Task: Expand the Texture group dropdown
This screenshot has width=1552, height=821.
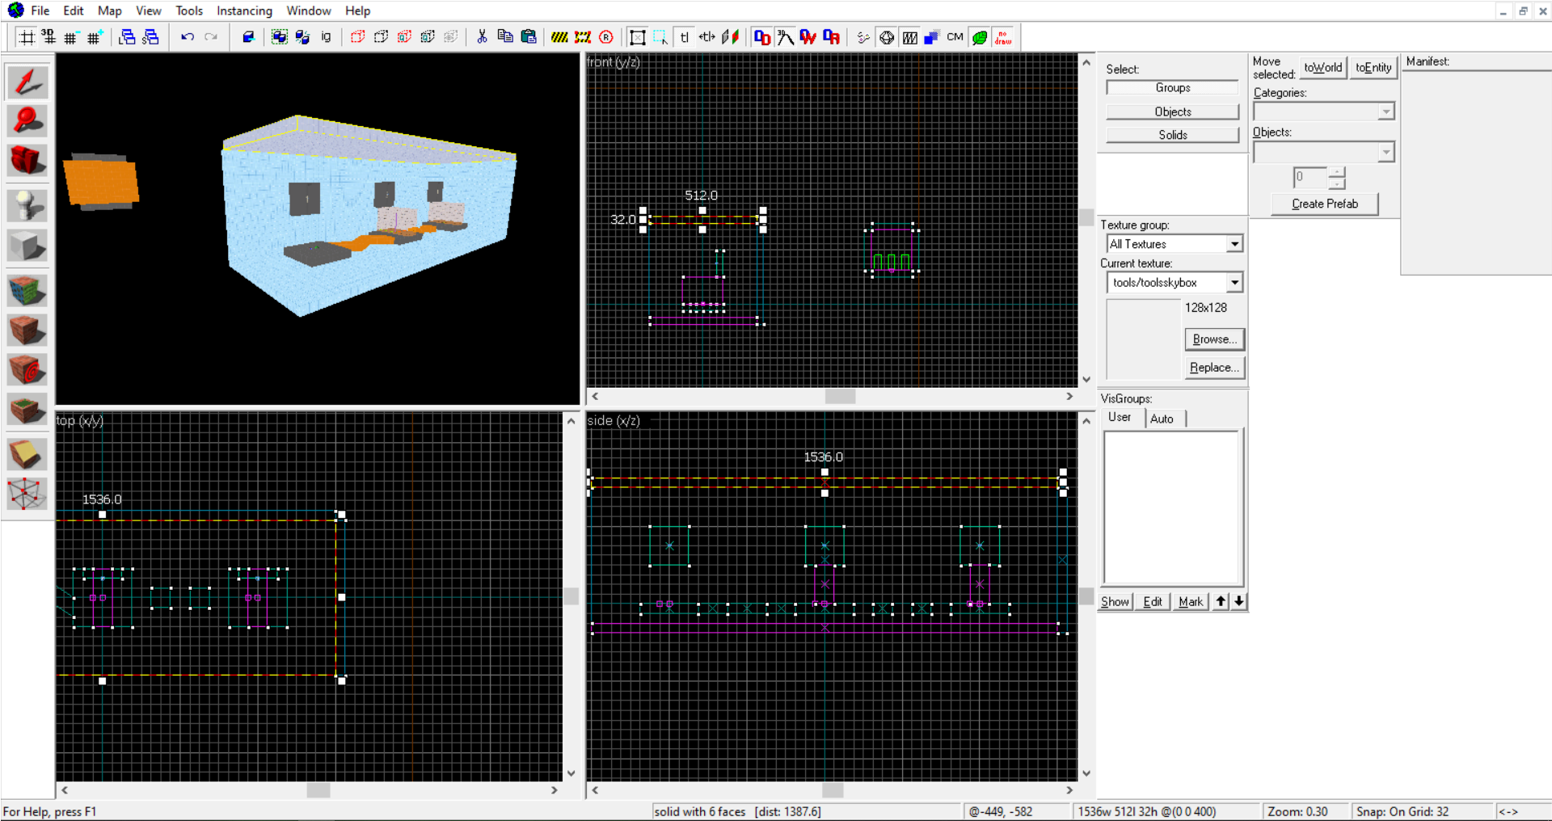Action: coord(1234,244)
